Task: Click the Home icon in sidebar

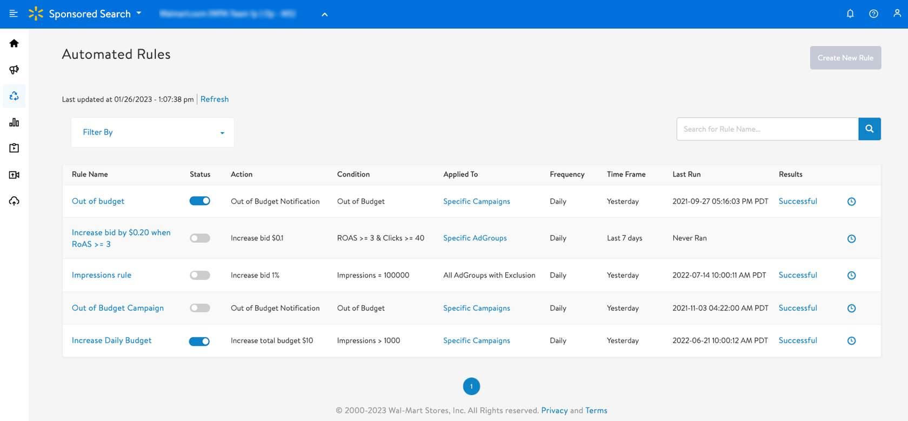Action: (x=14, y=43)
